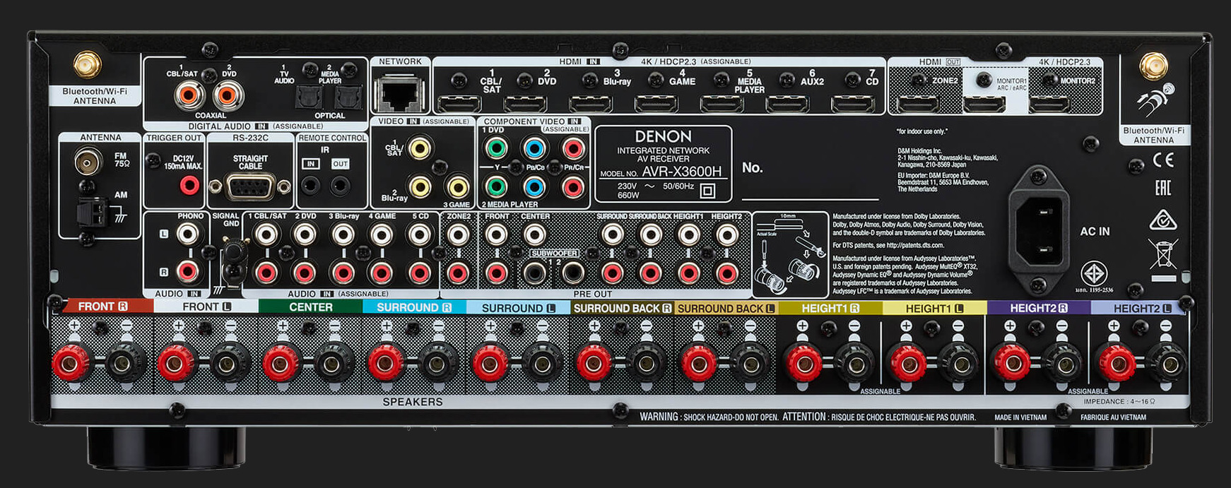
Task: Click the NETWORK Ethernet port
Action: (x=399, y=95)
